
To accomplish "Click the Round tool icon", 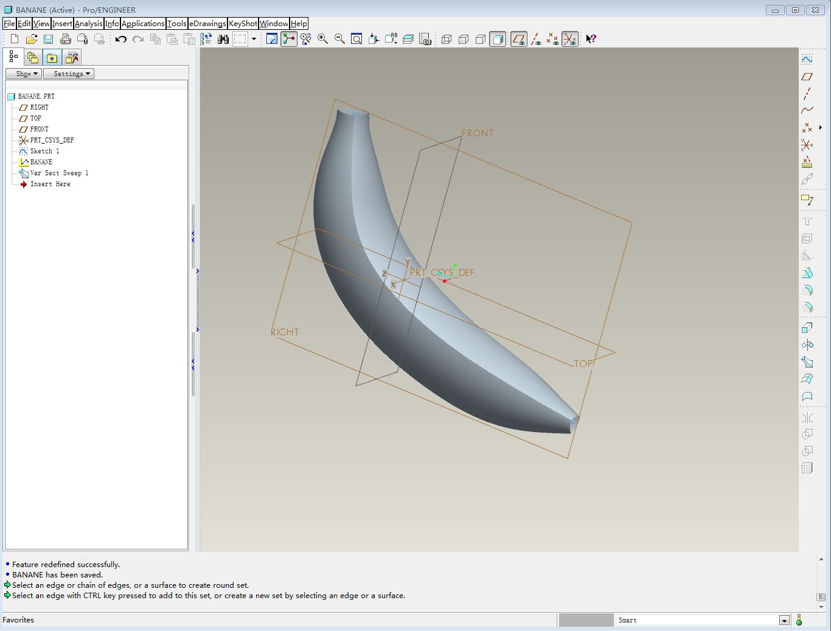I will [807, 290].
